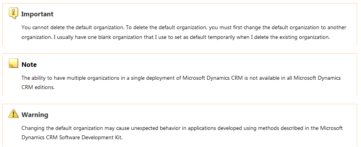The width and height of the screenshot is (361, 147).
Task: Click the "CRM editions." text line
Action: (x=38, y=87)
